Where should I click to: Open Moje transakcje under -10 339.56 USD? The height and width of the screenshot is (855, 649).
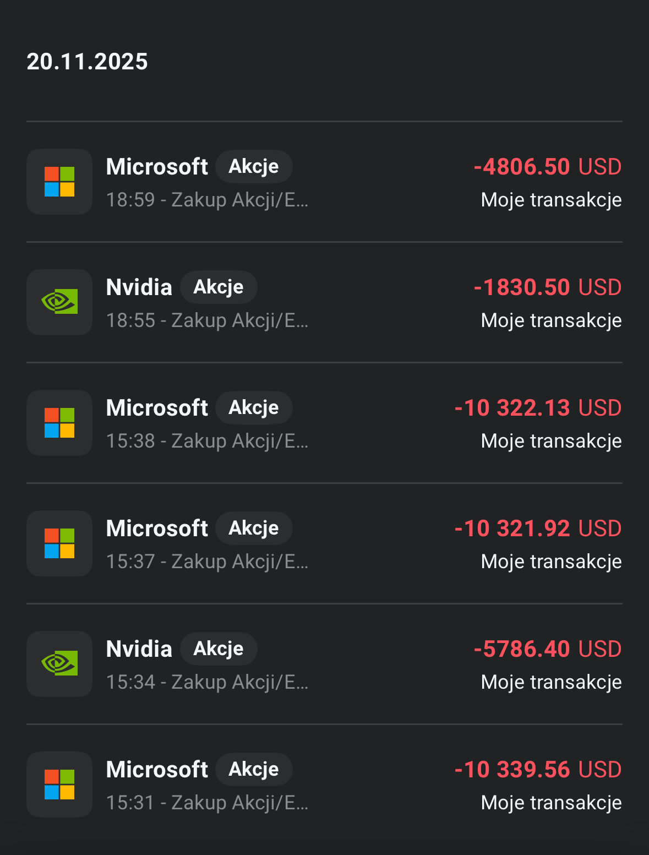pos(551,803)
